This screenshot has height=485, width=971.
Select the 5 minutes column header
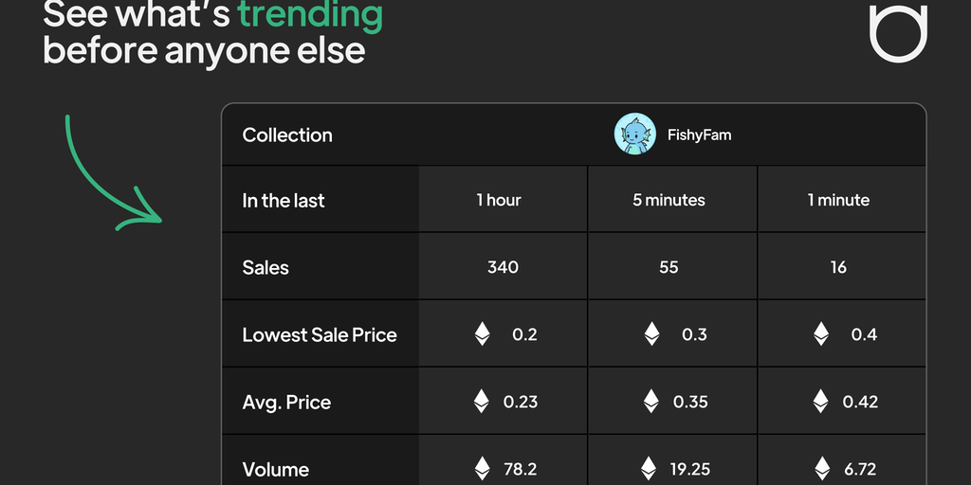click(x=669, y=200)
